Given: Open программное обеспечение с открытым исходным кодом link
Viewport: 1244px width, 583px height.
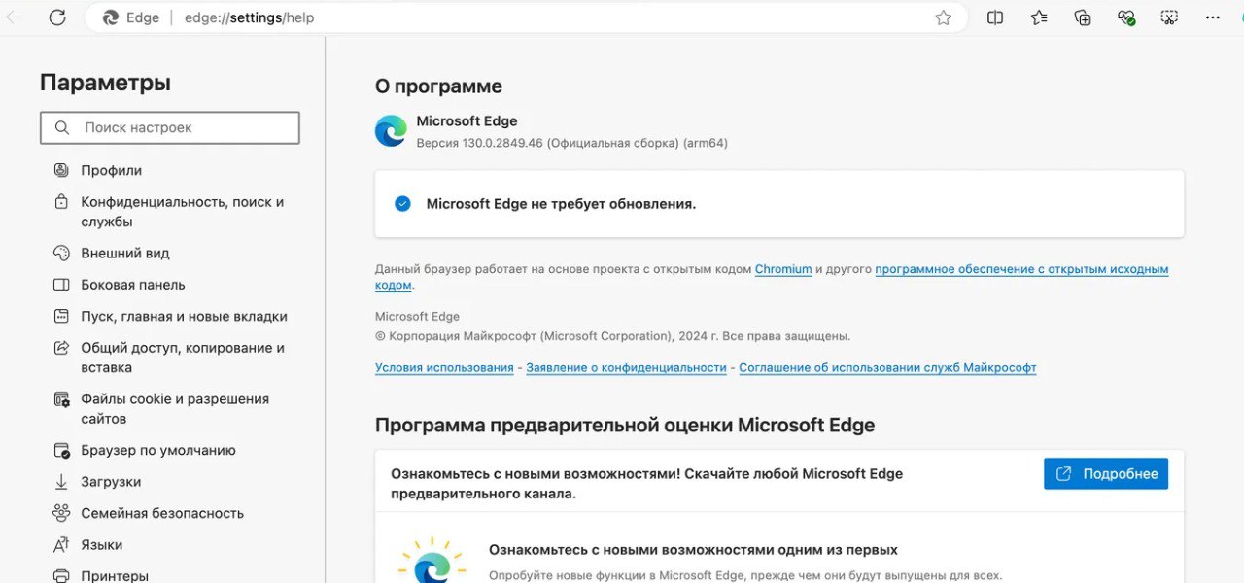Looking at the screenshot, I should pyautogui.click(x=1021, y=269).
